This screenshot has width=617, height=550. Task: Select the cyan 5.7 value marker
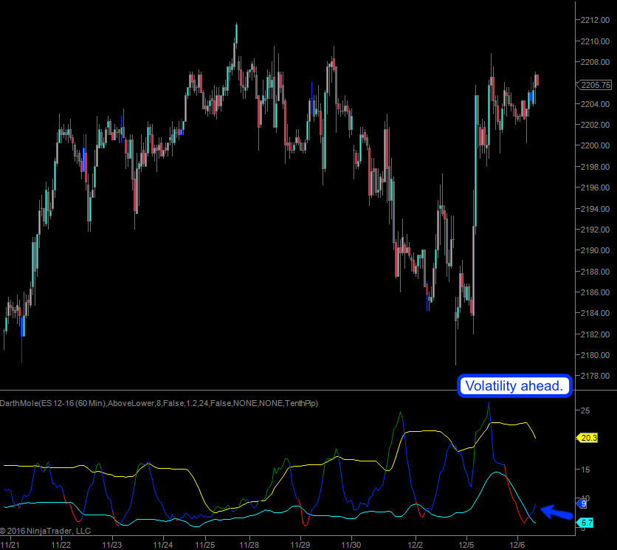click(586, 523)
